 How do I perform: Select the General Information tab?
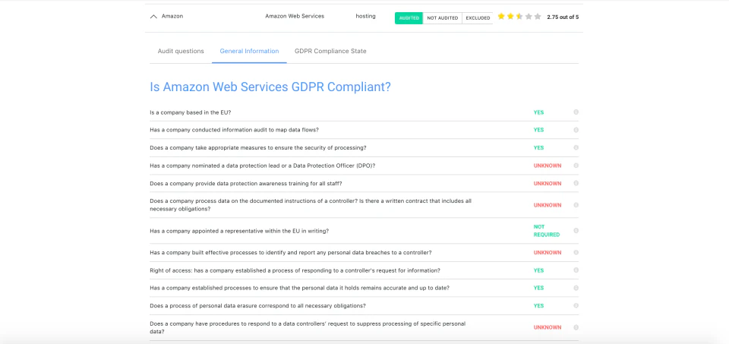tap(249, 52)
